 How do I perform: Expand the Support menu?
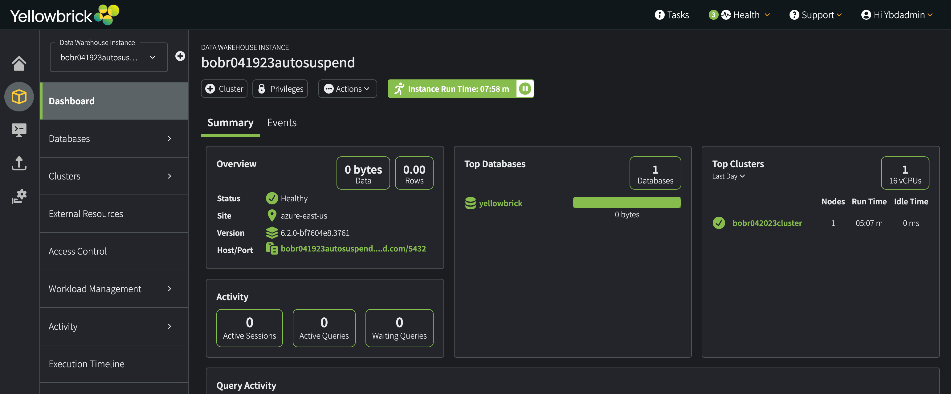(839, 15)
